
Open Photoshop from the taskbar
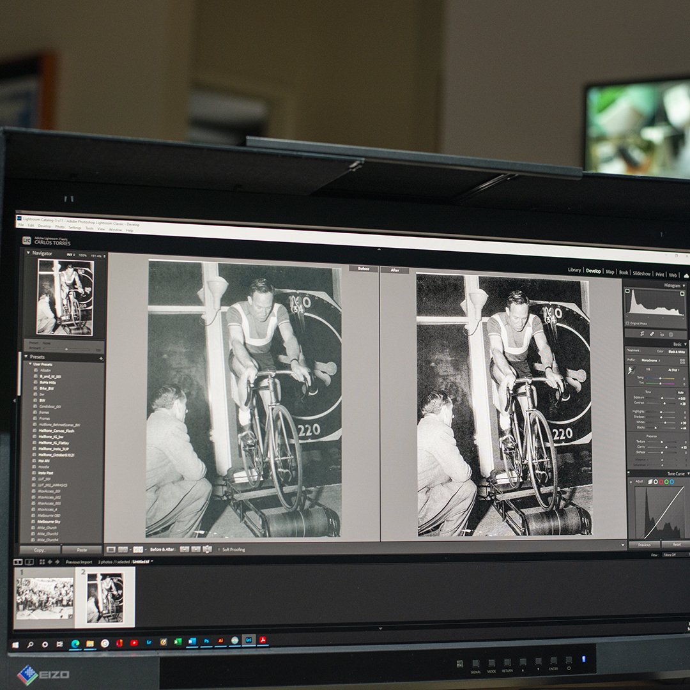pos(206,641)
